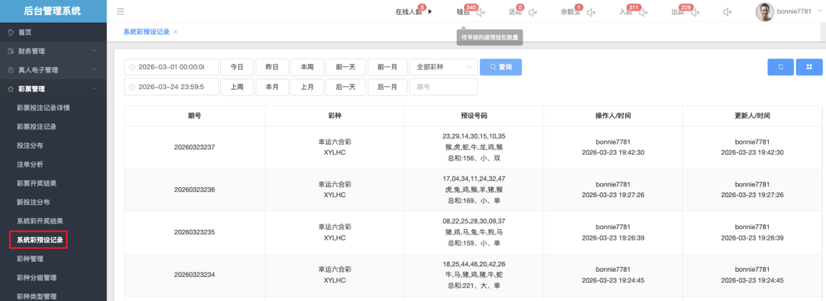Toggle the 余额宝 sound speaker icon
This screenshot has height=301, width=826.
[x=590, y=12]
